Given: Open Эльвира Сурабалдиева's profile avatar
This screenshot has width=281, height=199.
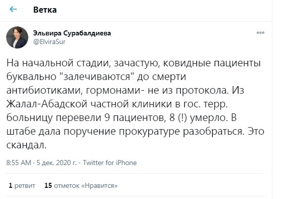Looking at the screenshot, I should pos(17,37).
